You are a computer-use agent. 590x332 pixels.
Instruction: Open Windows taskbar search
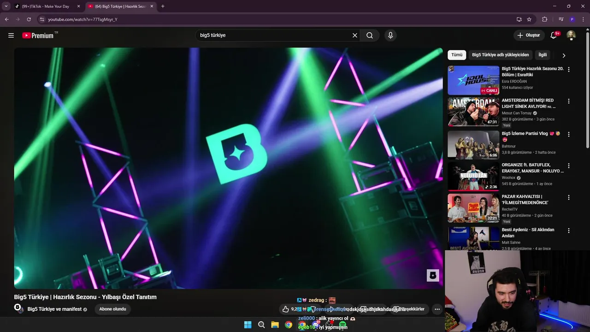(261, 325)
